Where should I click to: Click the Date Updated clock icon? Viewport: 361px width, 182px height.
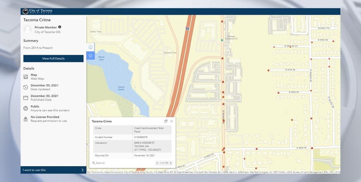pyautogui.click(x=26, y=88)
